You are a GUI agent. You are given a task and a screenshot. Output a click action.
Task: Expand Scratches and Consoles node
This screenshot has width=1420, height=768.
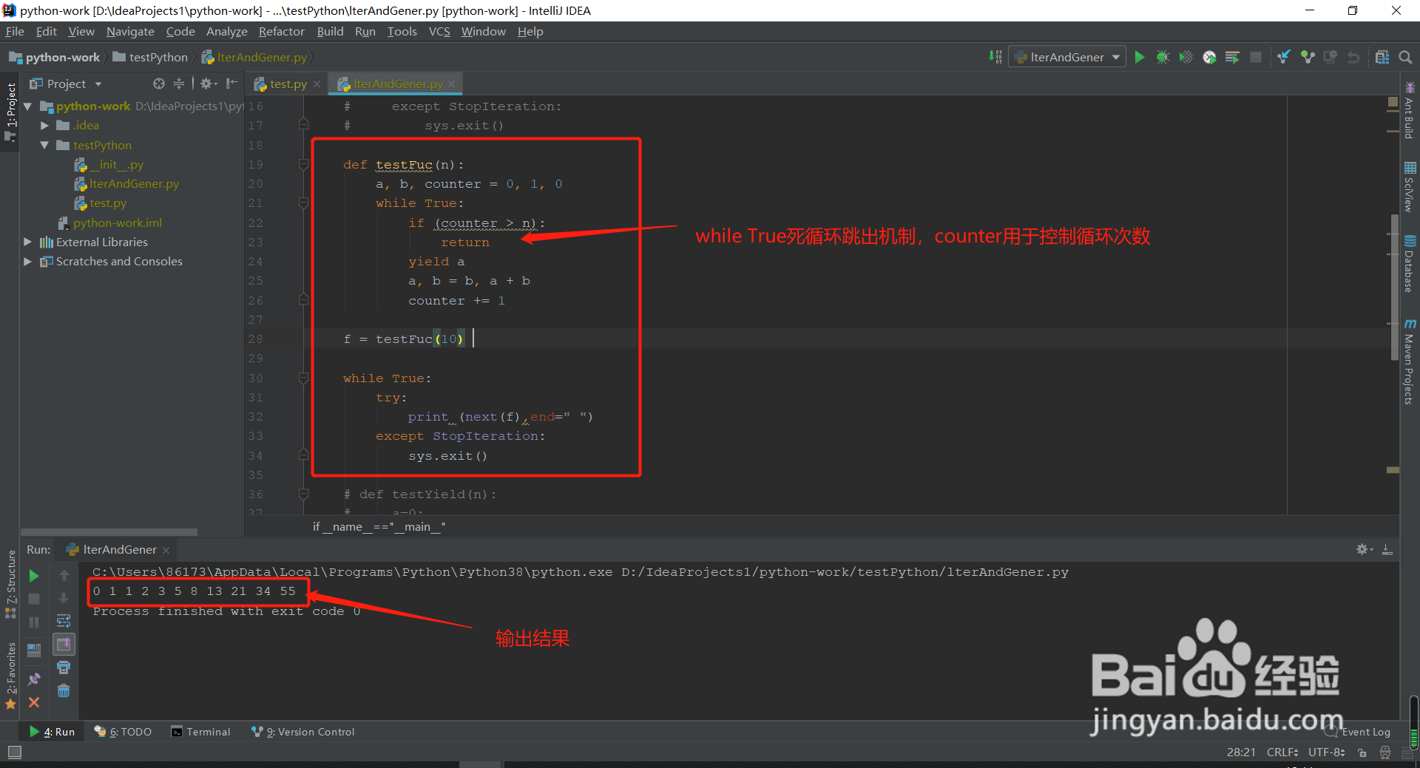(27, 261)
